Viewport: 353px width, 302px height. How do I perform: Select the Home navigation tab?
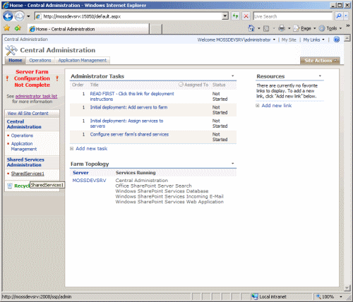point(16,60)
